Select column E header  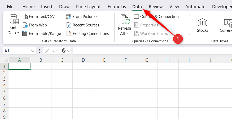tap(104, 60)
